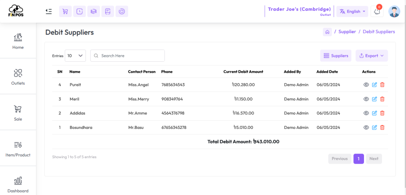This screenshot has height=195, width=406.
Task: Sort by the Name column header
Action: click(x=75, y=72)
